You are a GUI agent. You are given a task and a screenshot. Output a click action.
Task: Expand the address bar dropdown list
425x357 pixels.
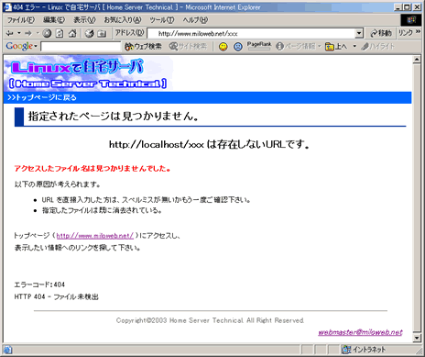click(359, 33)
